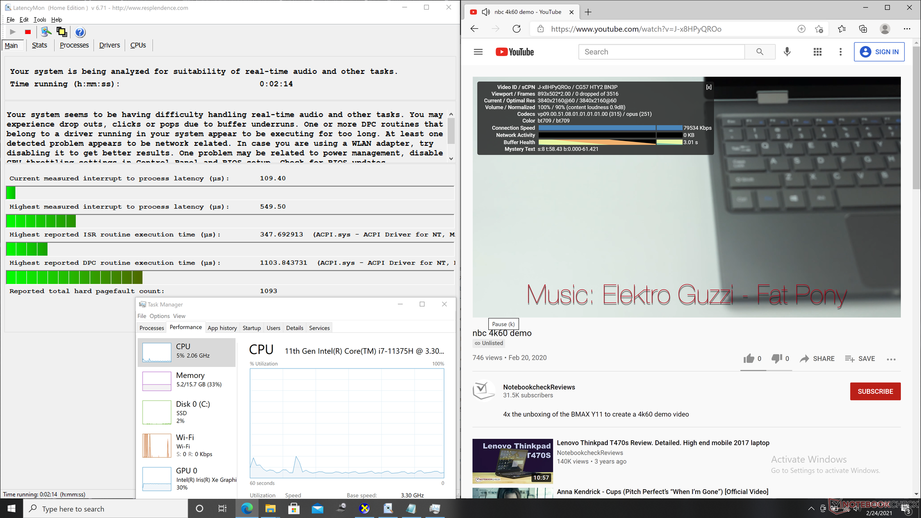This screenshot has width=921, height=518.
Task: Open Edge profile avatar icon
Action: (x=885, y=29)
